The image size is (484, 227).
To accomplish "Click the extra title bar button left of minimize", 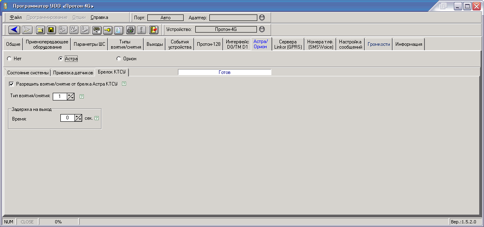I will pyautogui.click(x=444, y=6).
